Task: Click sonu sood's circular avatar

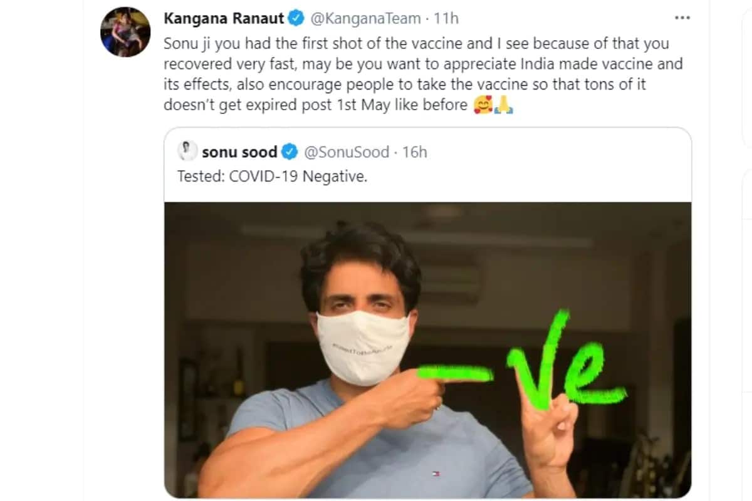Action: coord(185,151)
